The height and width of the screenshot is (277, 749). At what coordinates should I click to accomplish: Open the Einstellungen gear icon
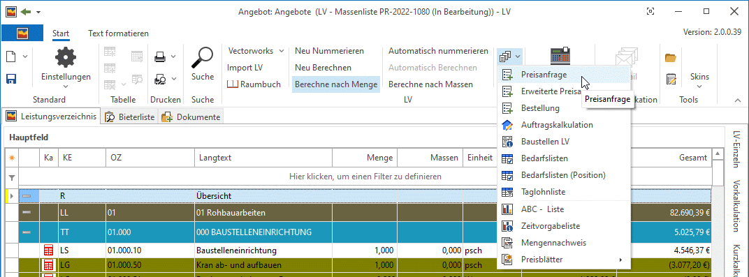coord(66,58)
